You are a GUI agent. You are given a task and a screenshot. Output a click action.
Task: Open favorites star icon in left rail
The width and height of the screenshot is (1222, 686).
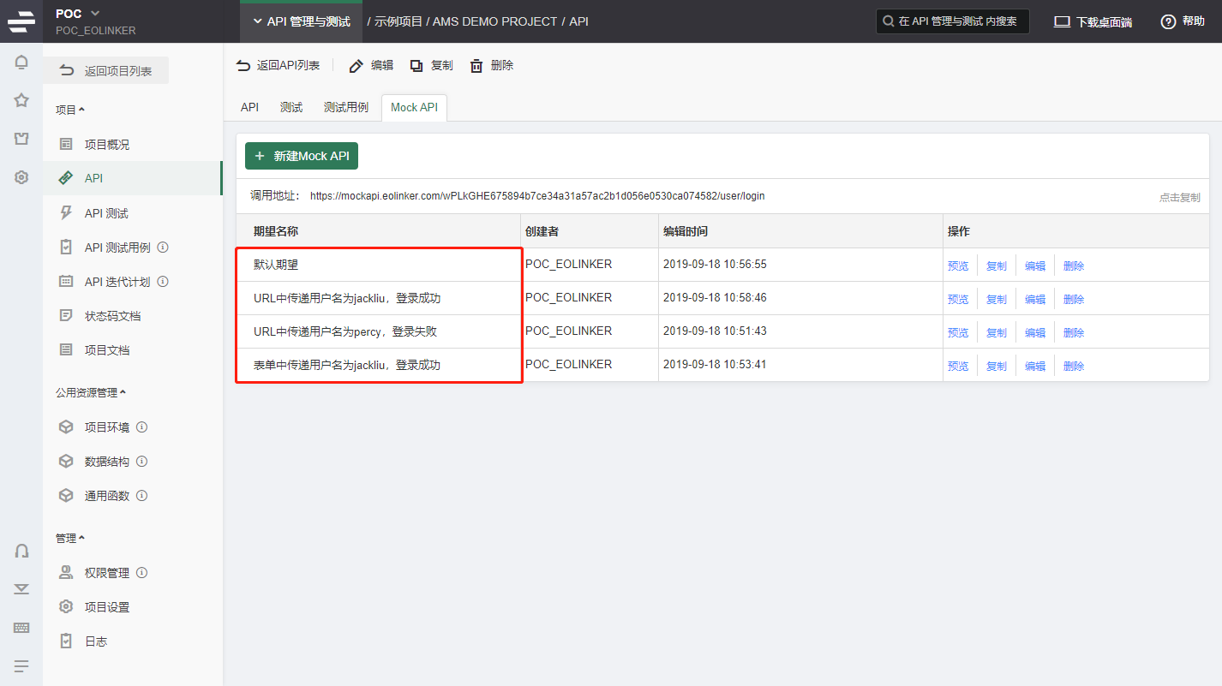tap(21, 100)
